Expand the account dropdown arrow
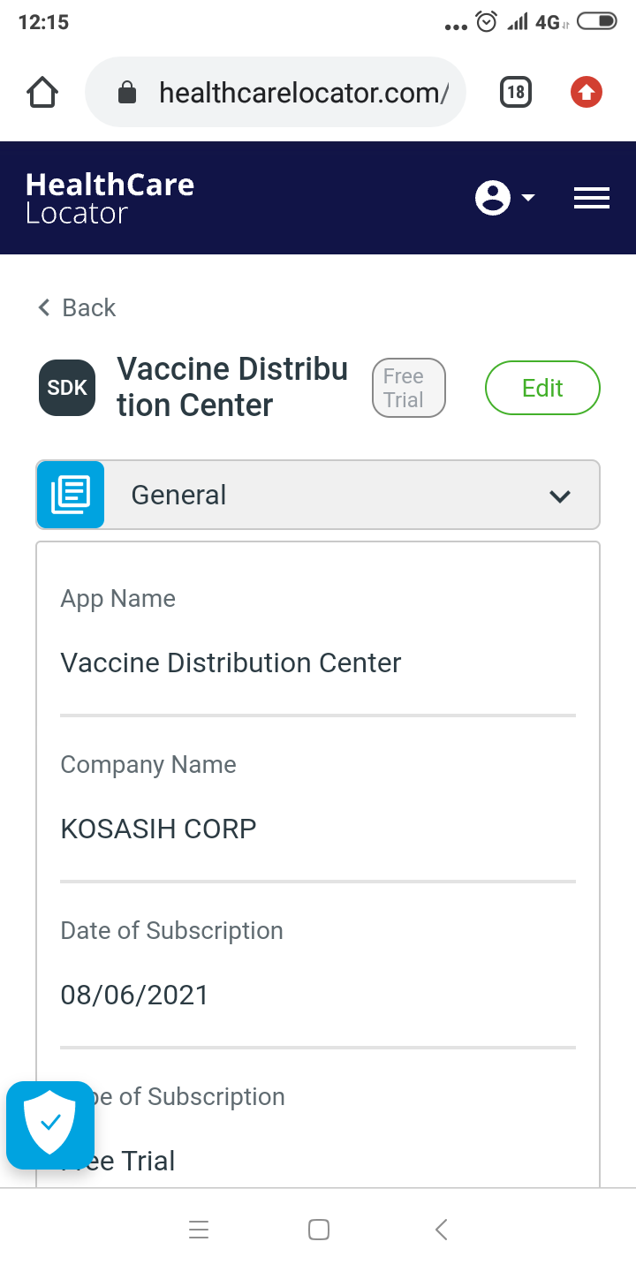This screenshot has height=1272, width=636. [528, 198]
